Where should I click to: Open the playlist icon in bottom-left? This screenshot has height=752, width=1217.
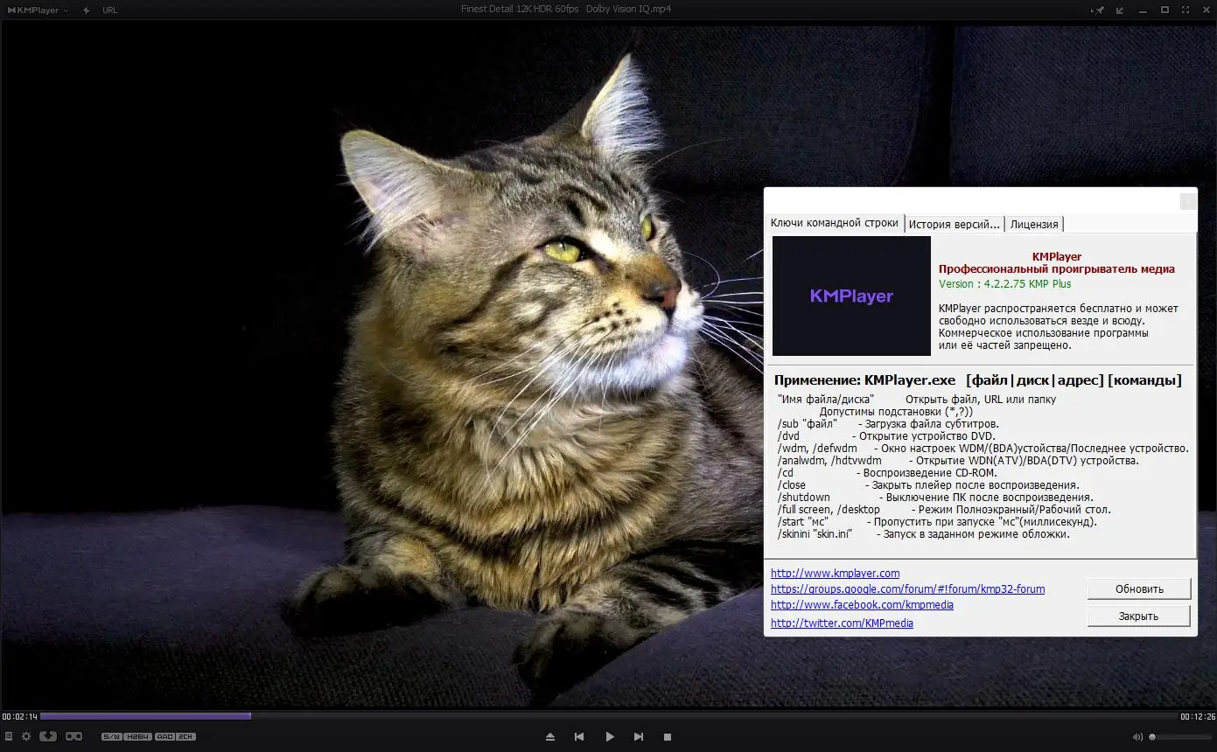9,736
